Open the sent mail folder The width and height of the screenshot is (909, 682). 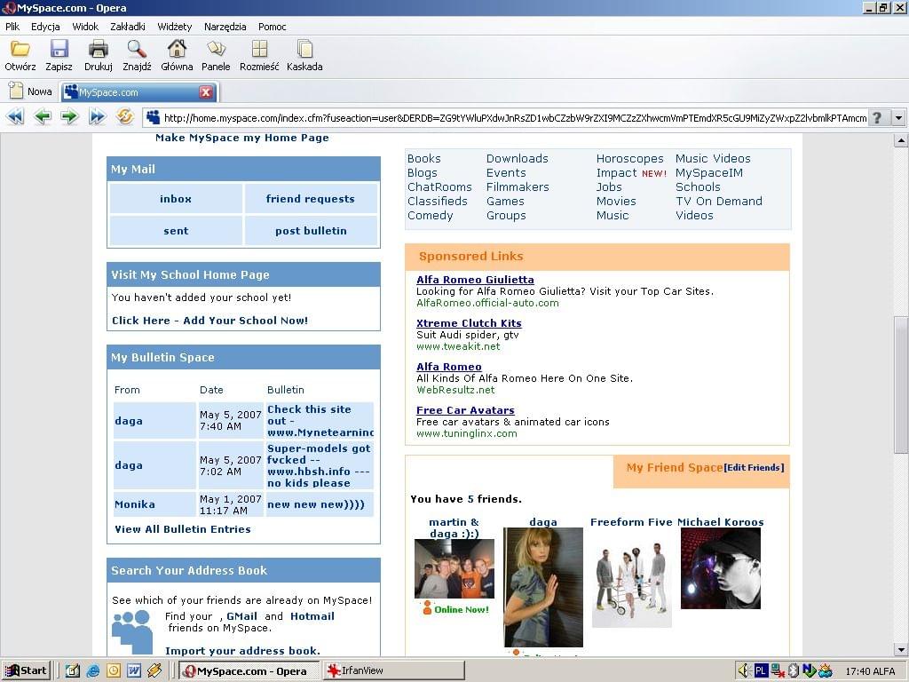tap(176, 231)
